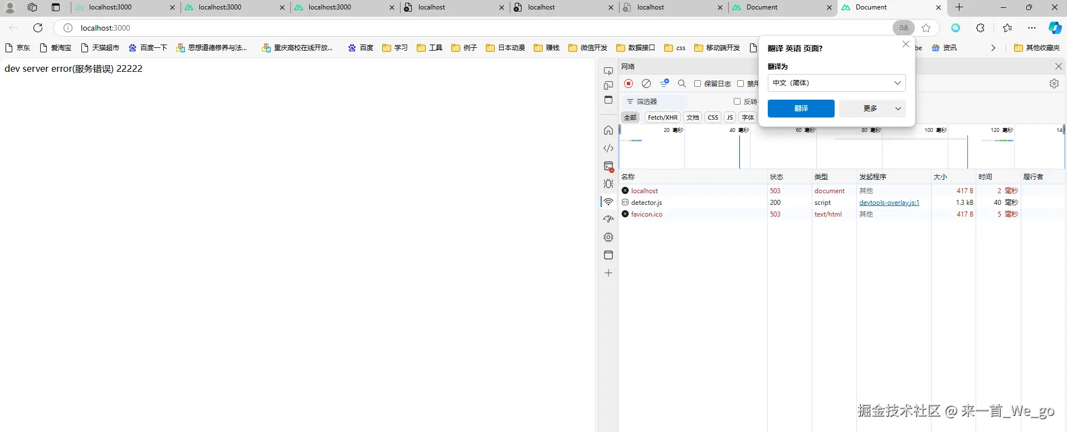
Task: Open a new tab
Action: point(959,7)
